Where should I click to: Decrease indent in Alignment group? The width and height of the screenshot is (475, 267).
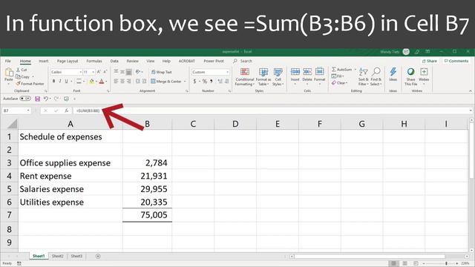[138, 81]
